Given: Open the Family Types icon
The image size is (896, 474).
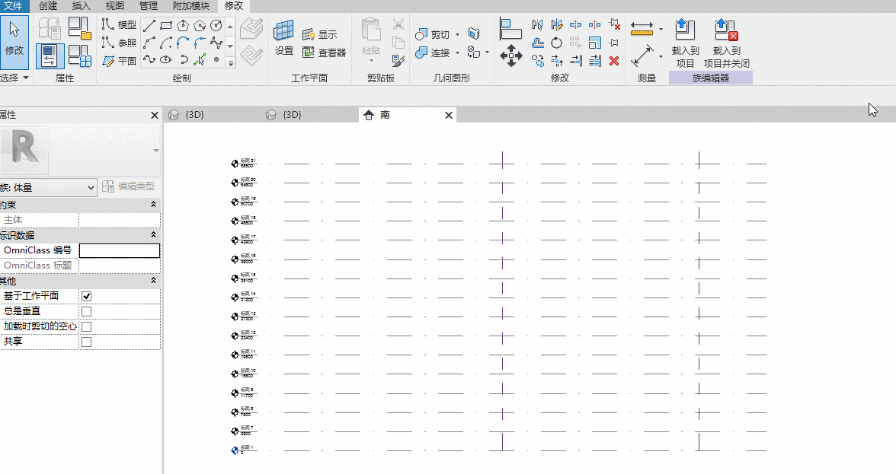Looking at the screenshot, I should coord(79,56).
